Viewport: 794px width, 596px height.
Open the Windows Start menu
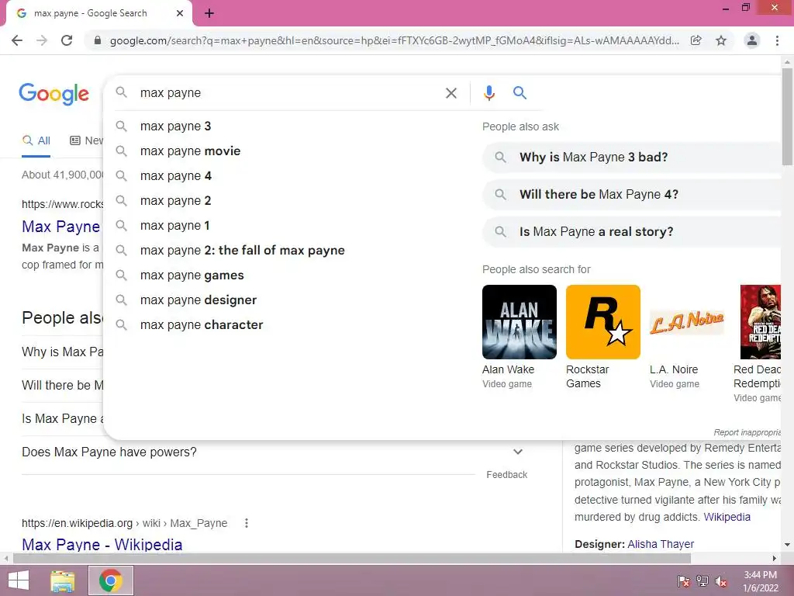click(x=19, y=580)
